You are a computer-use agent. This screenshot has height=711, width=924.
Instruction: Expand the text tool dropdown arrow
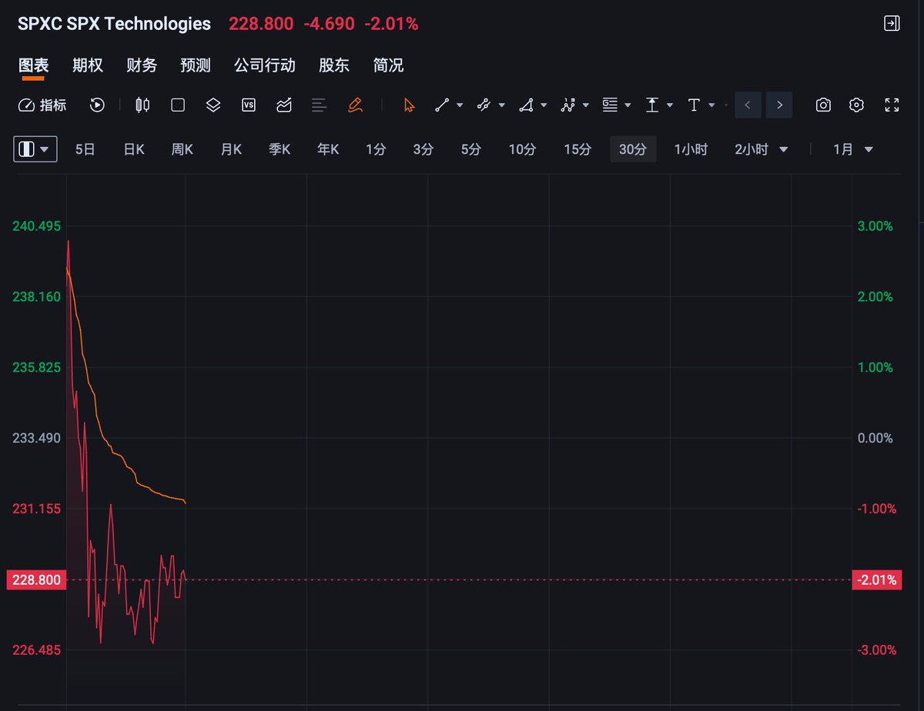tap(711, 105)
